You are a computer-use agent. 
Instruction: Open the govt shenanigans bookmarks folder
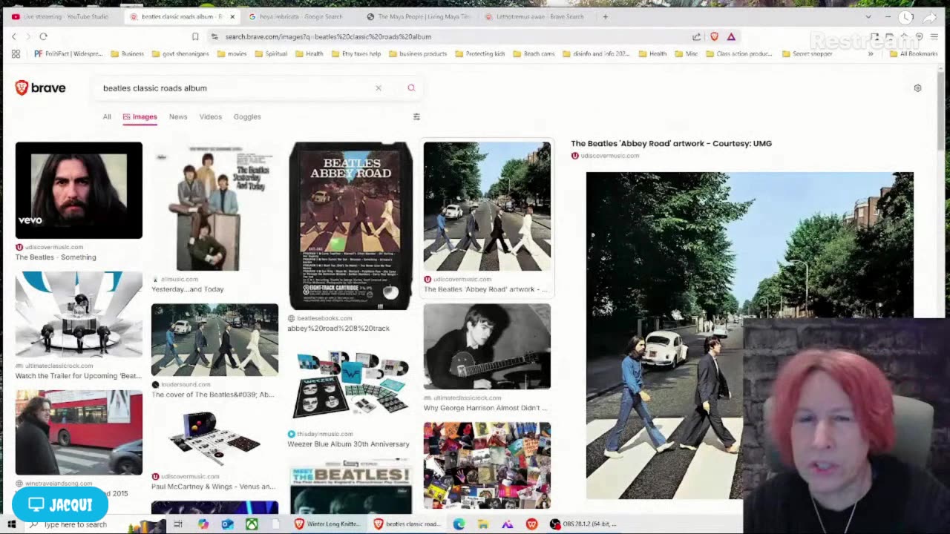tap(181, 53)
